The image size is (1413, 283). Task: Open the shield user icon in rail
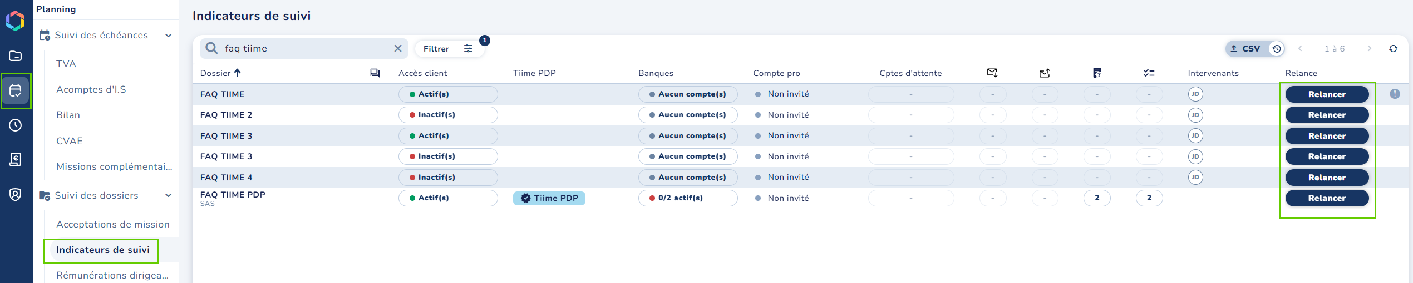point(16,195)
